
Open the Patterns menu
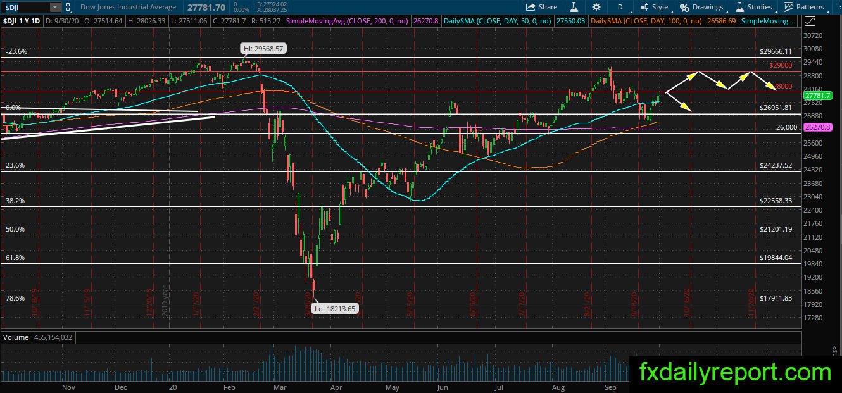click(x=805, y=7)
